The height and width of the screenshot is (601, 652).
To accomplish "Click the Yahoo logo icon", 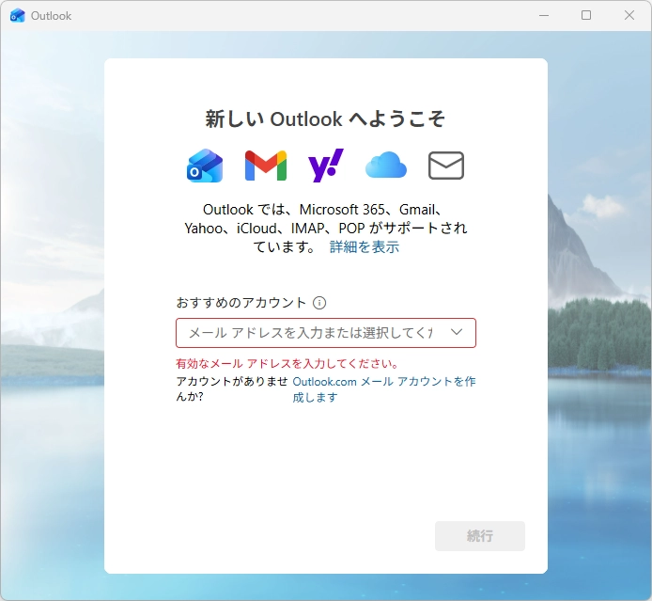I will point(326,166).
